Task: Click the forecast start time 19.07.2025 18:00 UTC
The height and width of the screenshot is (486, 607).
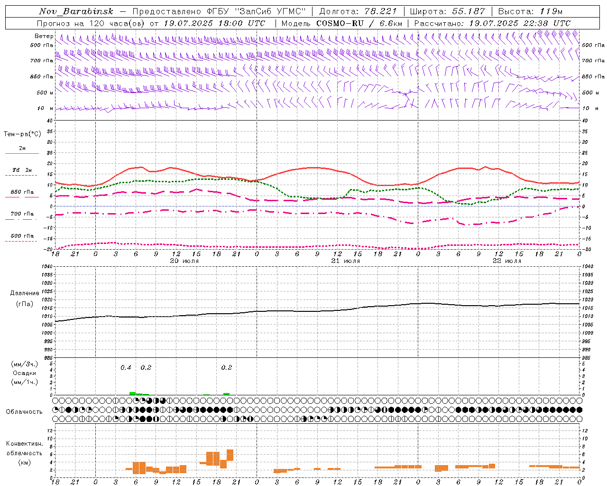Action: click(x=214, y=23)
